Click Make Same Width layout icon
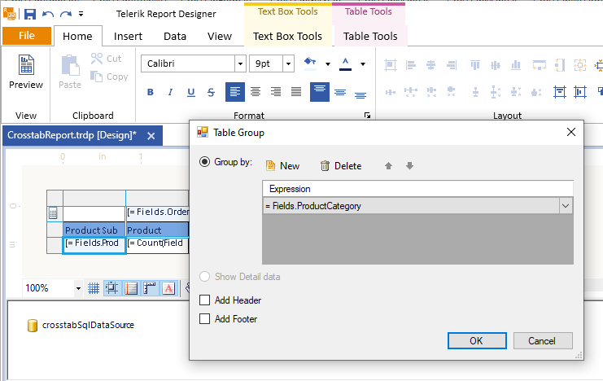Viewport: 603px width, 381px height. (x=540, y=65)
